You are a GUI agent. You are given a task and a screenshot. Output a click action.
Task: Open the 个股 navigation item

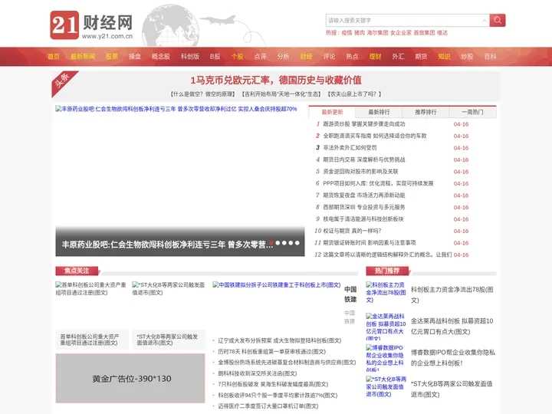(237, 56)
